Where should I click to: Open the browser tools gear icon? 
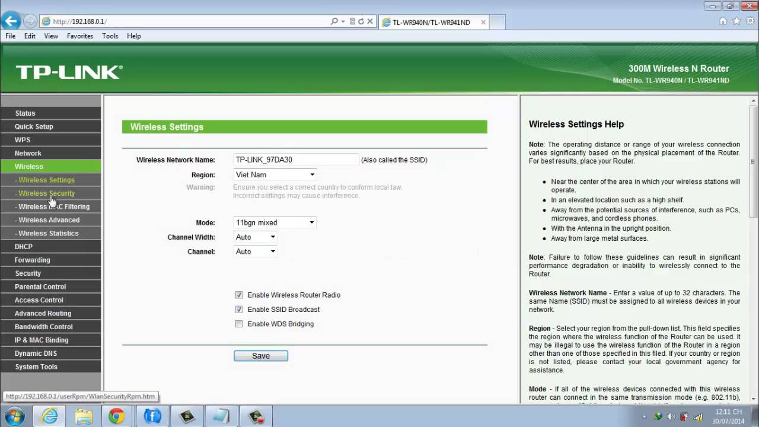point(750,21)
